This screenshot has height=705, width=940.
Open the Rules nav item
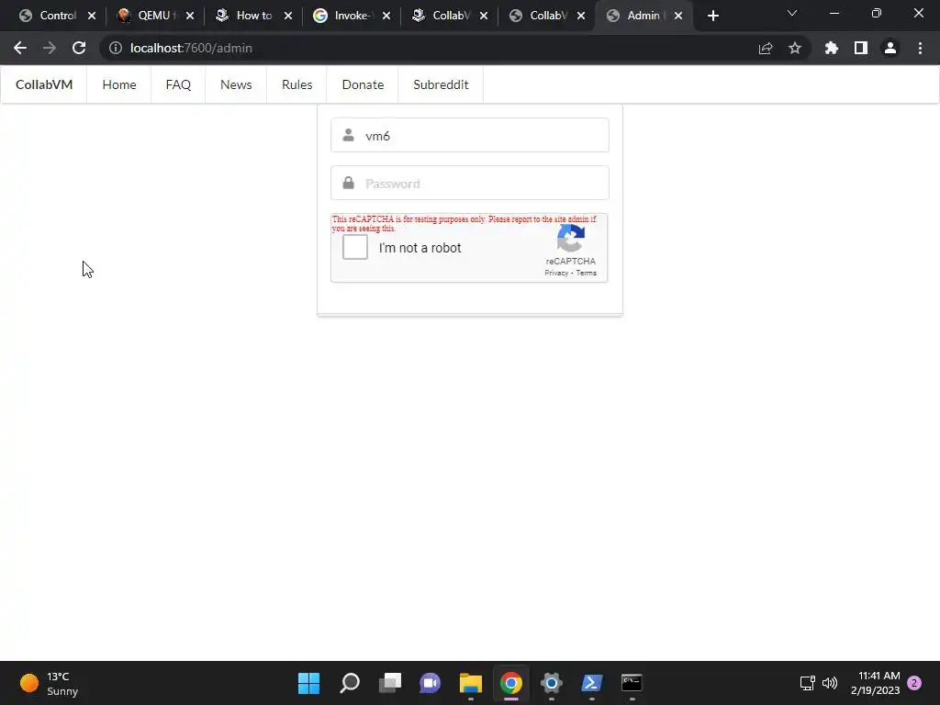pyautogui.click(x=297, y=84)
